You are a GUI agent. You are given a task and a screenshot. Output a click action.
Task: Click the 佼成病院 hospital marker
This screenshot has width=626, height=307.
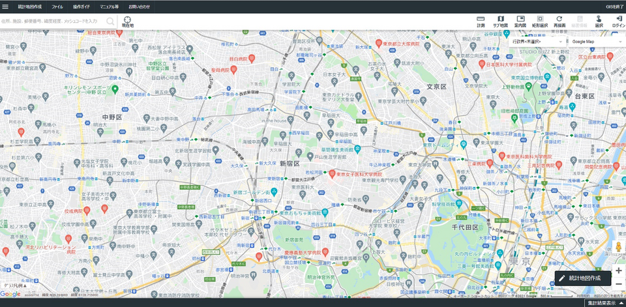pyautogui.click(x=87, y=210)
